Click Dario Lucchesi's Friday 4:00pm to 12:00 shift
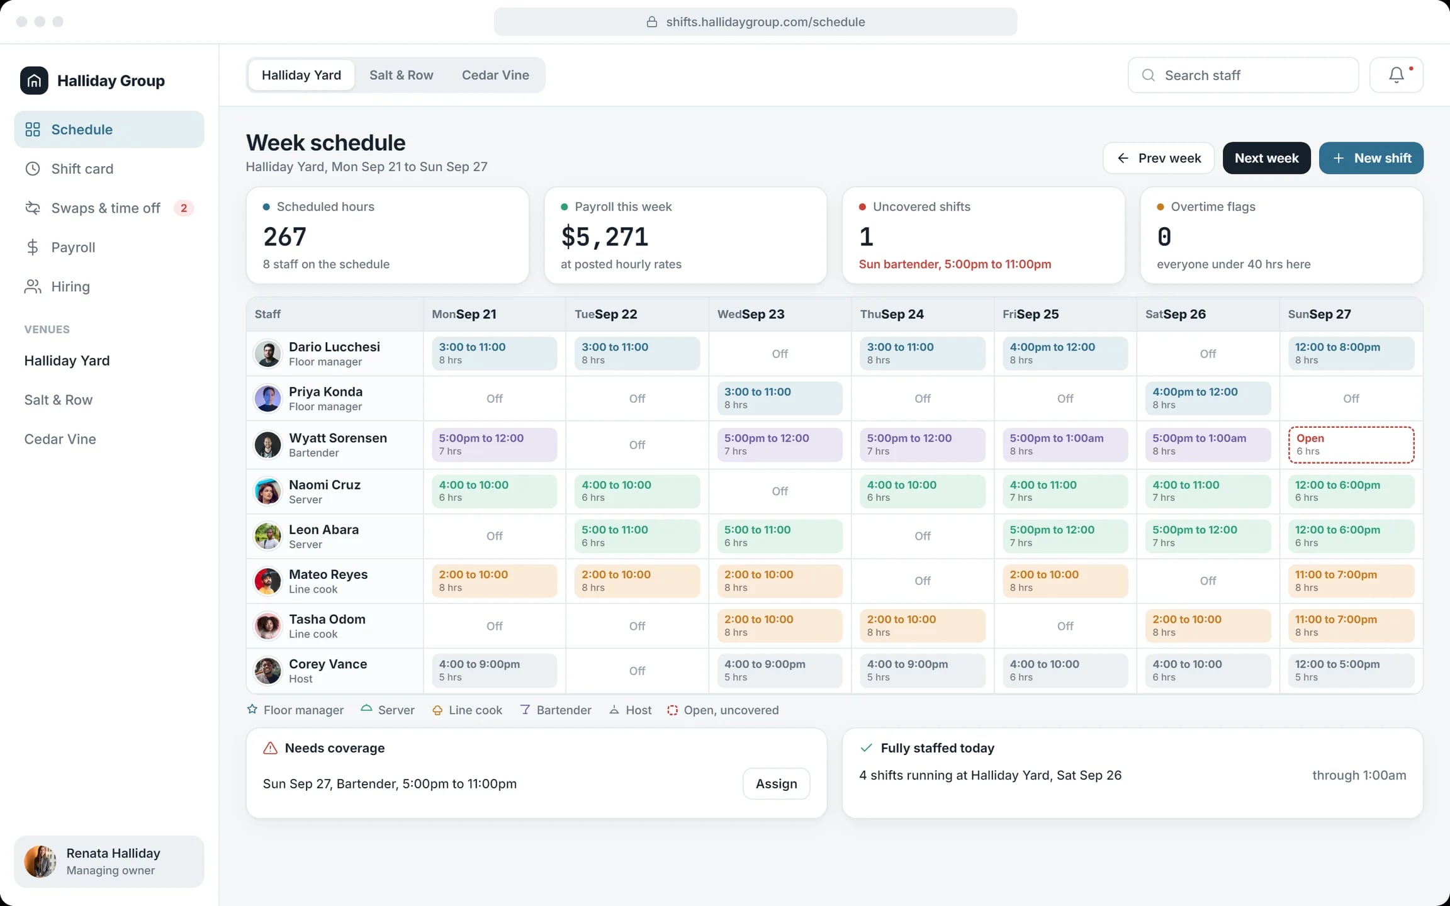The height and width of the screenshot is (906, 1450). [x=1065, y=354]
